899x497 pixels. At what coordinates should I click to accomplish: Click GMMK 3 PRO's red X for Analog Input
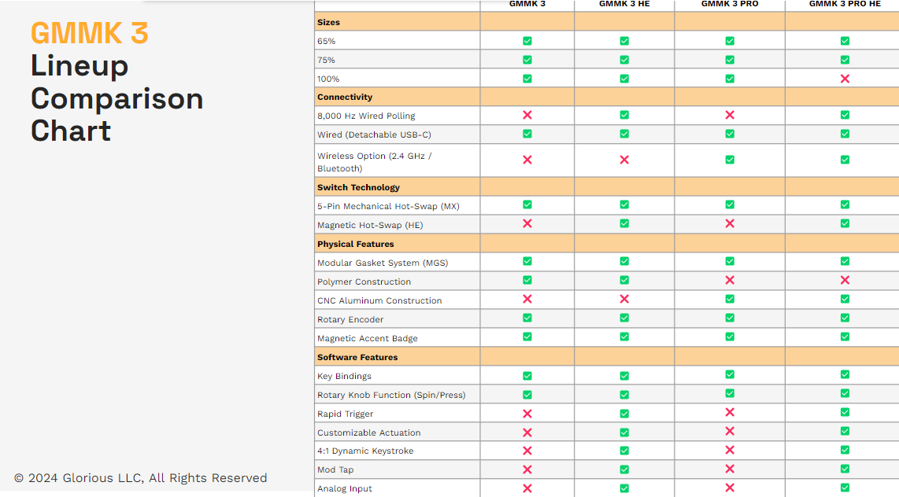(x=730, y=488)
